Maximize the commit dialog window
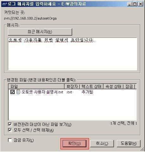 (x=135, y=4)
